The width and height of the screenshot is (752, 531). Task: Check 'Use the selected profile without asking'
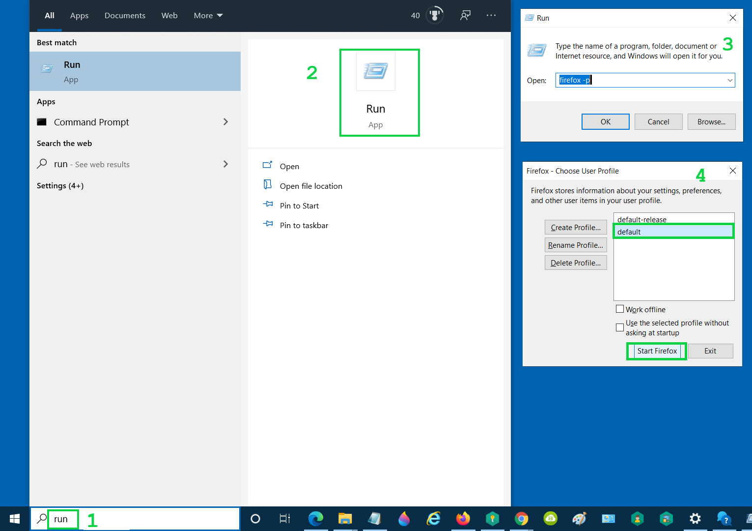pos(620,327)
